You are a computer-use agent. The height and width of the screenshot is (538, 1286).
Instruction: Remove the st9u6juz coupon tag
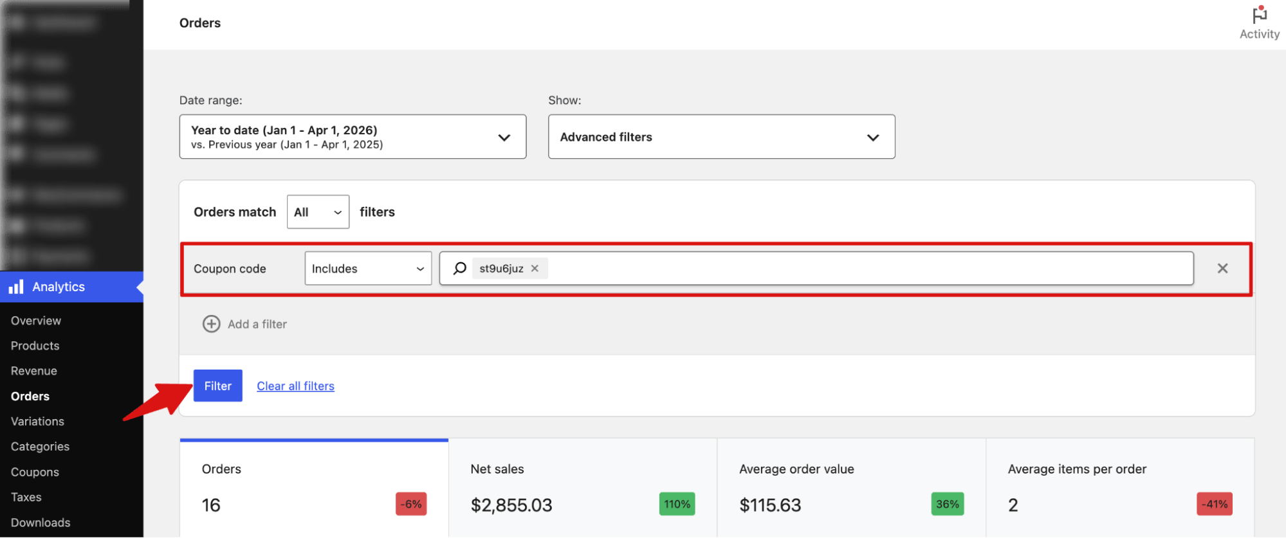(535, 268)
